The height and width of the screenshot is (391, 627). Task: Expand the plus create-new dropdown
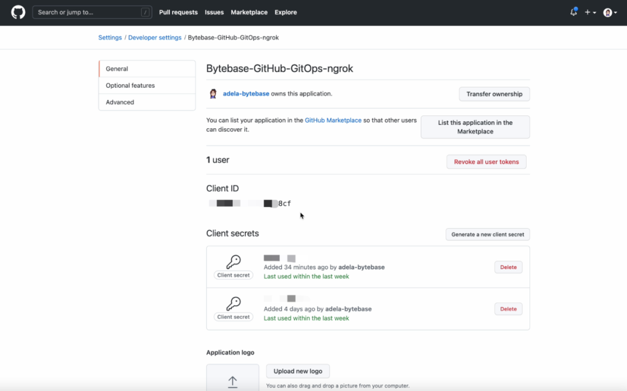pos(590,12)
